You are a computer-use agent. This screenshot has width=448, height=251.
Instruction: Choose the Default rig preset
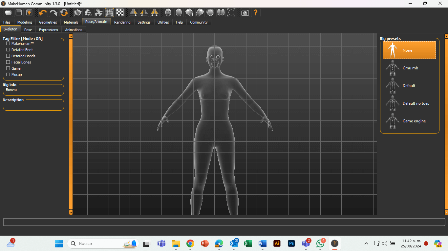click(410, 85)
